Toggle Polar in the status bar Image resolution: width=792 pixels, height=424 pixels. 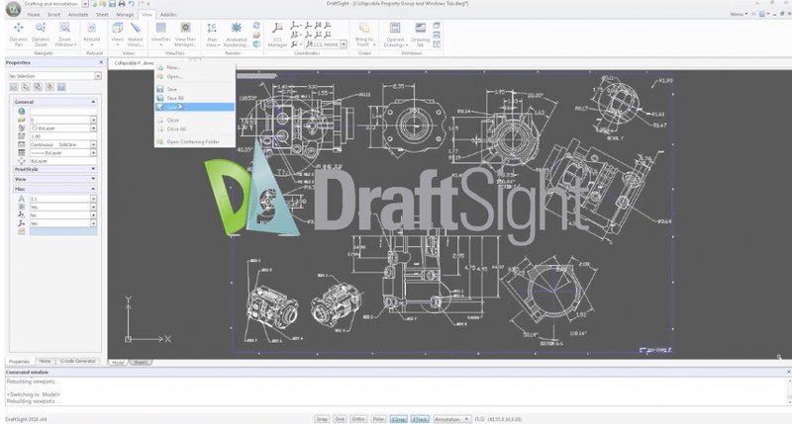tap(378, 419)
